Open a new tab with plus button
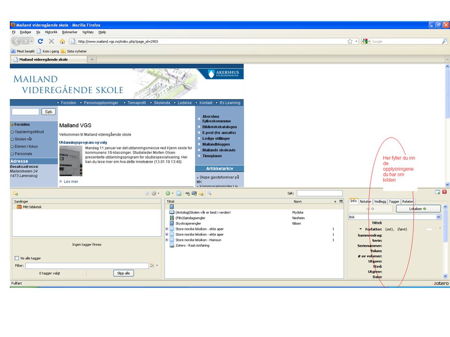The width and height of the screenshot is (450, 337). pos(92,59)
